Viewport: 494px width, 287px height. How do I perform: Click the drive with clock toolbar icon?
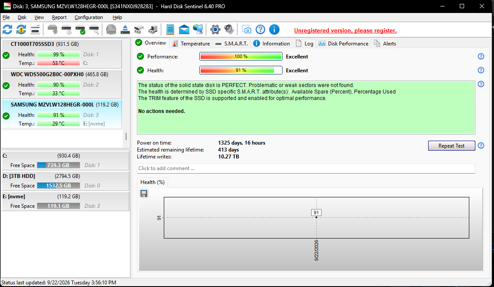pyautogui.click(x=66, y=29)
